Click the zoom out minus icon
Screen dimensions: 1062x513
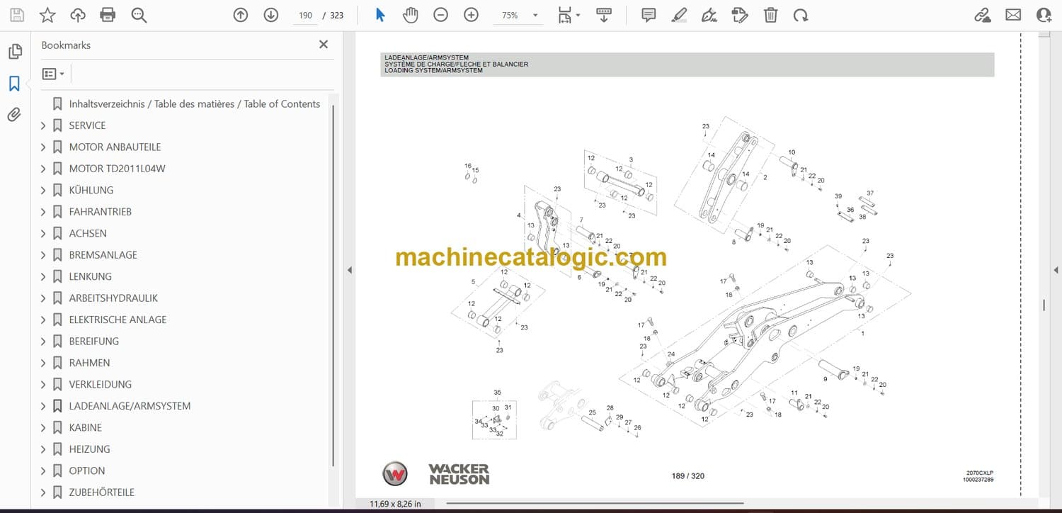(440, 15)
